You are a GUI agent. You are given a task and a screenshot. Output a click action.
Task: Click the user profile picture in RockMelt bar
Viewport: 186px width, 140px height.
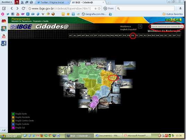pyautogui.click(x=17, y=2)
